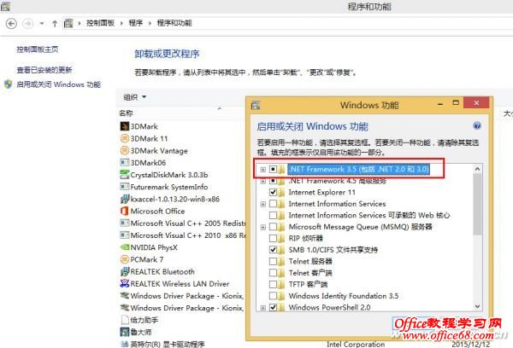Click the forward navigation arrow

coord(28,24)
